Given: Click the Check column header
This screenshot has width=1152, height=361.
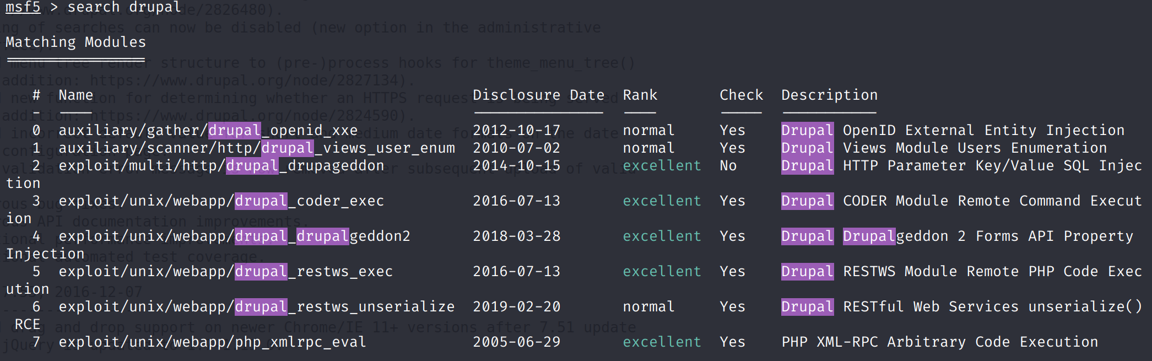Looking at the screenshot, I should tap(741, 95).
